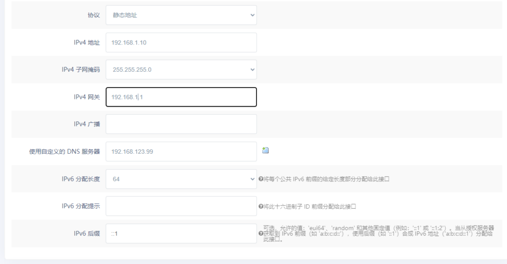Viewport: 507px width, 264px height.
Task: Click help icon beside IPv6 后缀 description
Action: click(260, 233)
